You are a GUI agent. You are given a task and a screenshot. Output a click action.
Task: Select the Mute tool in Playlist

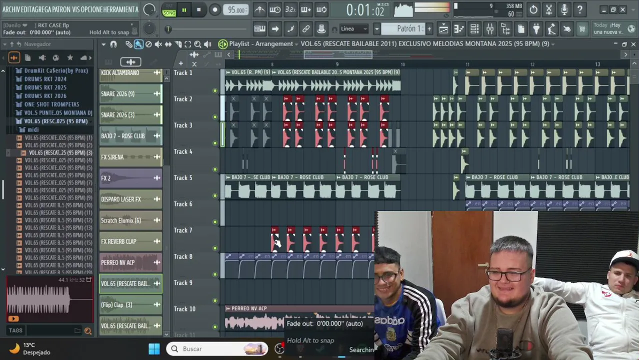click(158, 44)
